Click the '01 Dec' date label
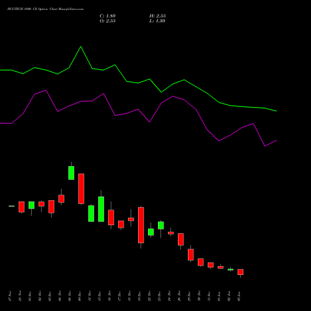Image resolution: width=311 pixels, height=311 pixels. [x=30, y=296]
